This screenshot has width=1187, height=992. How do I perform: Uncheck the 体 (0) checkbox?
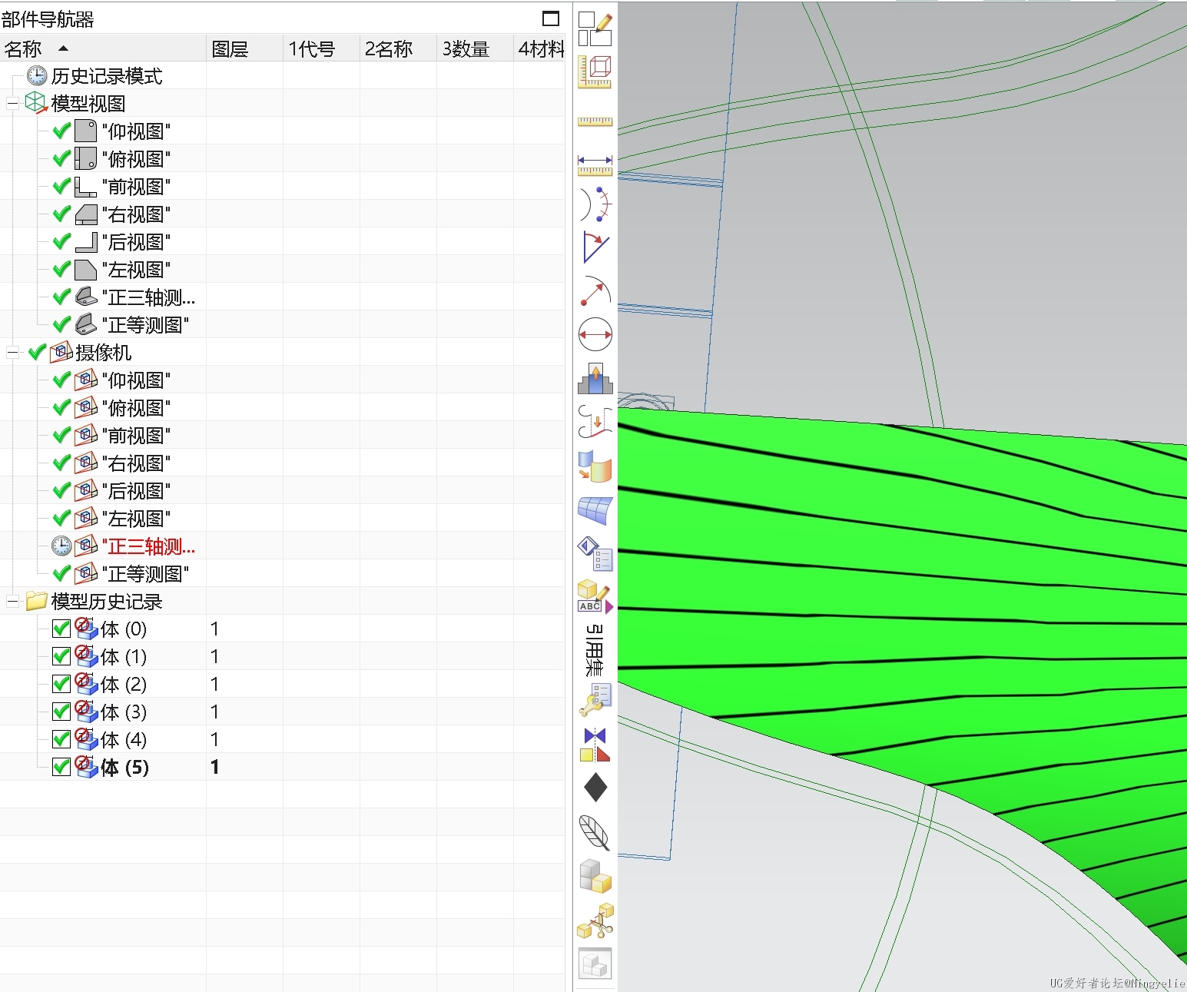coord(61,629)
